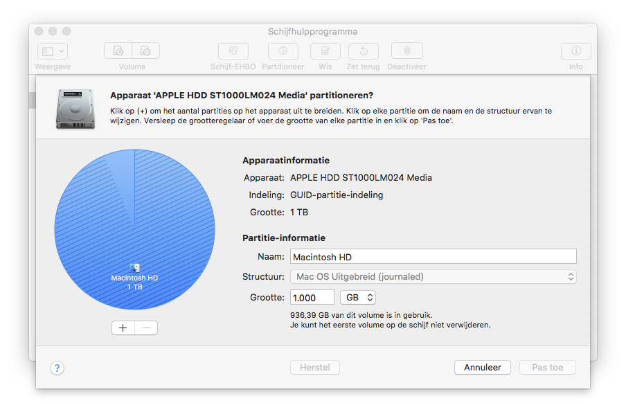Add a partition with the plus button
The height and width of the screenshot is (403, 626).
(x=123, y=328)
